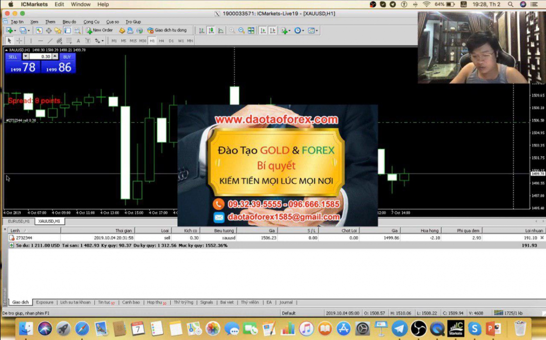The image size is (546, 340).
Task: Open the Cong Cu menu
Action: [91, 22]
